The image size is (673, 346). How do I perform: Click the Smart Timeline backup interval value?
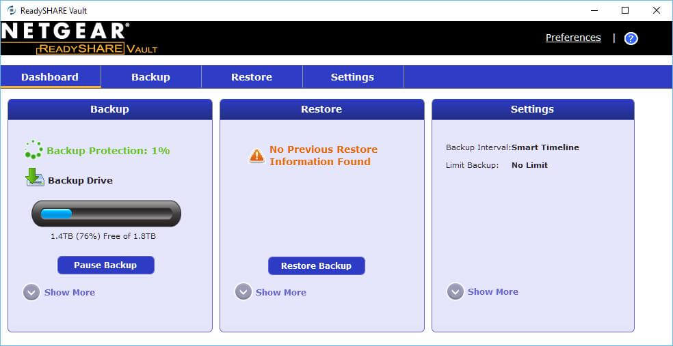[x=545, y=147]
